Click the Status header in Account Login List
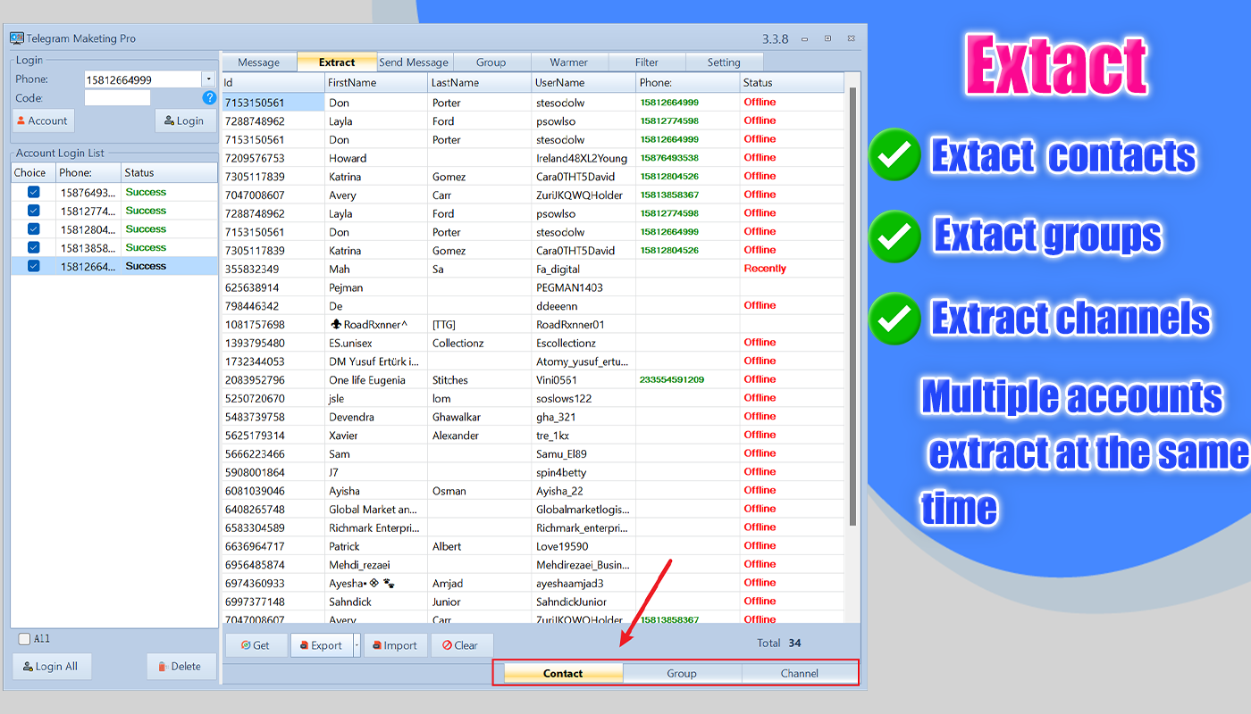 (169, 172)
